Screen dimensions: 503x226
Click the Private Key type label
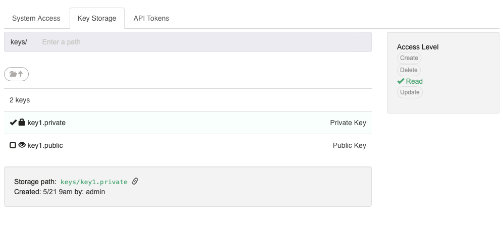[348, 123]
